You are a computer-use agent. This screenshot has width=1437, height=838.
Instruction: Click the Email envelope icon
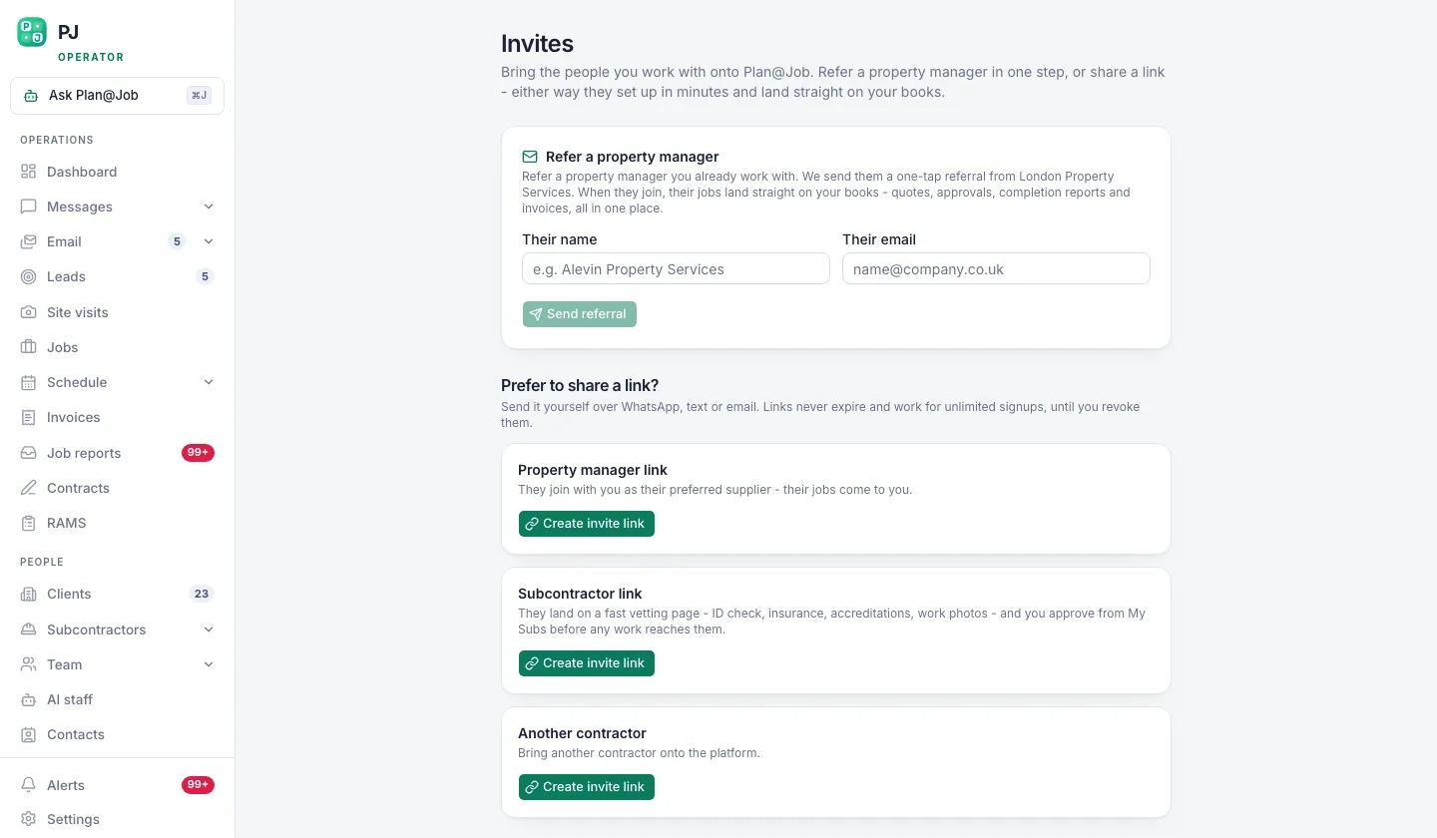pyautogui.click(x=28, y=241)
